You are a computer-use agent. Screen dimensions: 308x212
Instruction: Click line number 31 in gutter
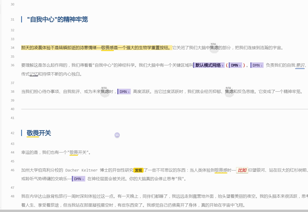click(13, 19)
